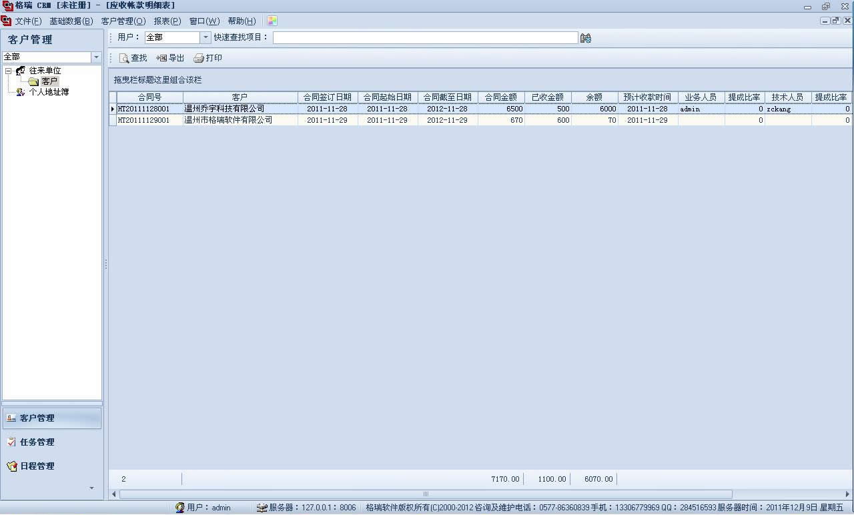Sort by 合同金额 column header

(501, 97)
